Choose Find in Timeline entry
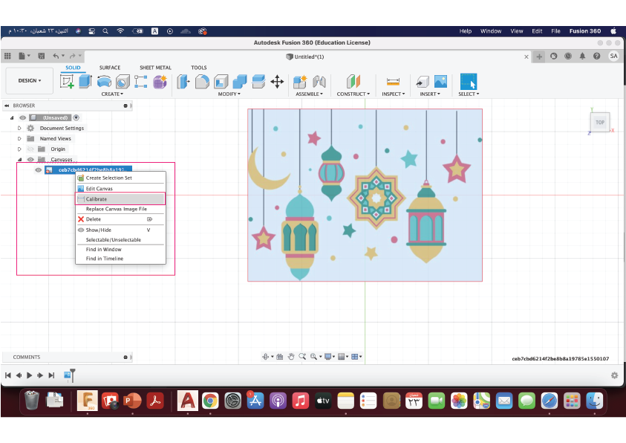The width and height of the screenshot is (626, 443). (120, 259)
